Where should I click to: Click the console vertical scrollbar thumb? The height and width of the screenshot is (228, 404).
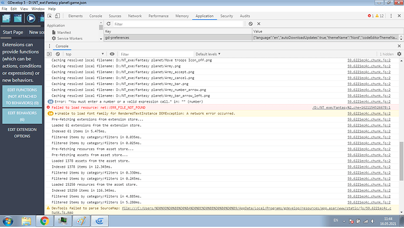[401, 161]
